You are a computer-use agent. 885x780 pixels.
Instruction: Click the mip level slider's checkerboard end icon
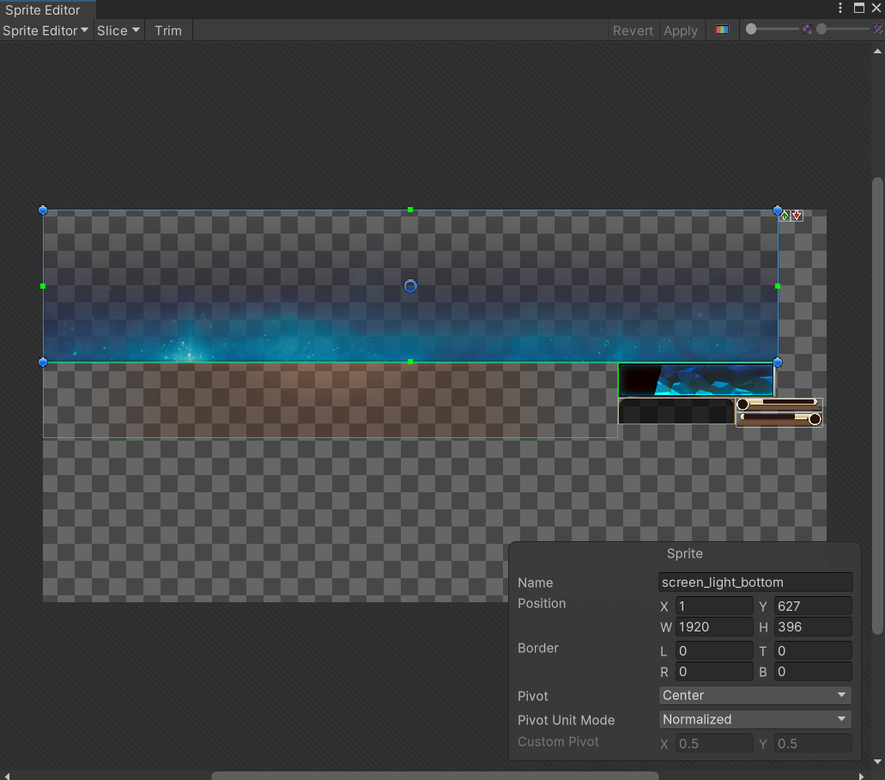click(x=879, y=29)
